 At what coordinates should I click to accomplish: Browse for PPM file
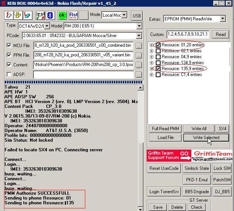point(139,55)
